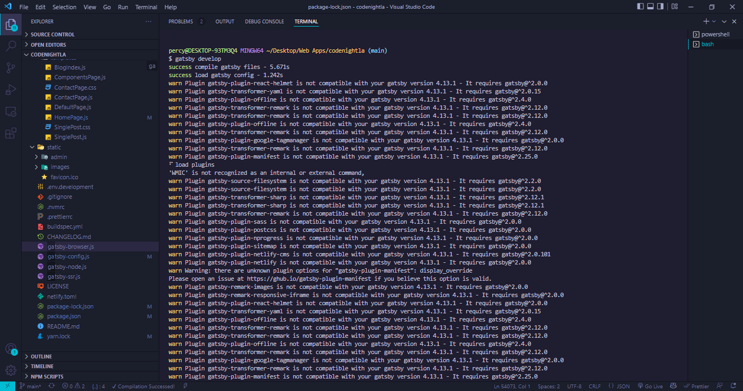Image resolution: width=743 pixels, height=391 pixels.
Task: Open the Search icon in activity bar
Action: click(11, 46)
